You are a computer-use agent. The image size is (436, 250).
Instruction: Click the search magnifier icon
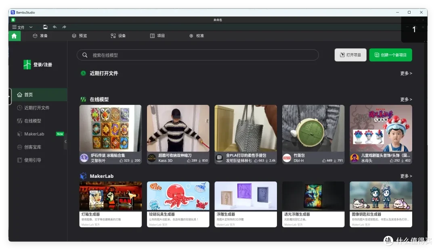(85, 55)
